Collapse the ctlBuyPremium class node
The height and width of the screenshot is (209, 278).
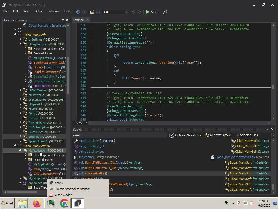pyautogui.click(x=20, y=44)
